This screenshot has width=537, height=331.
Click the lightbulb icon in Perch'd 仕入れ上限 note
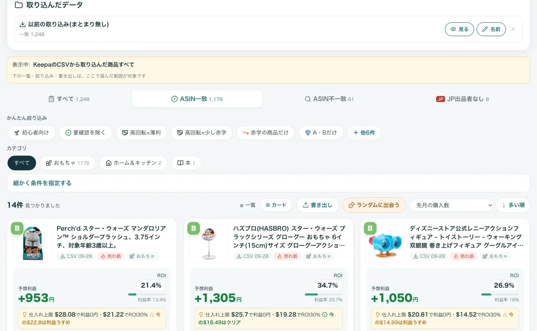coord(24,314)
